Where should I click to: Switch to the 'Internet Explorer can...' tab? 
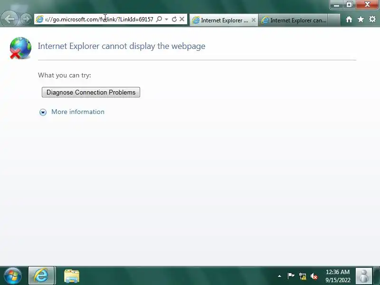(294, 20)
